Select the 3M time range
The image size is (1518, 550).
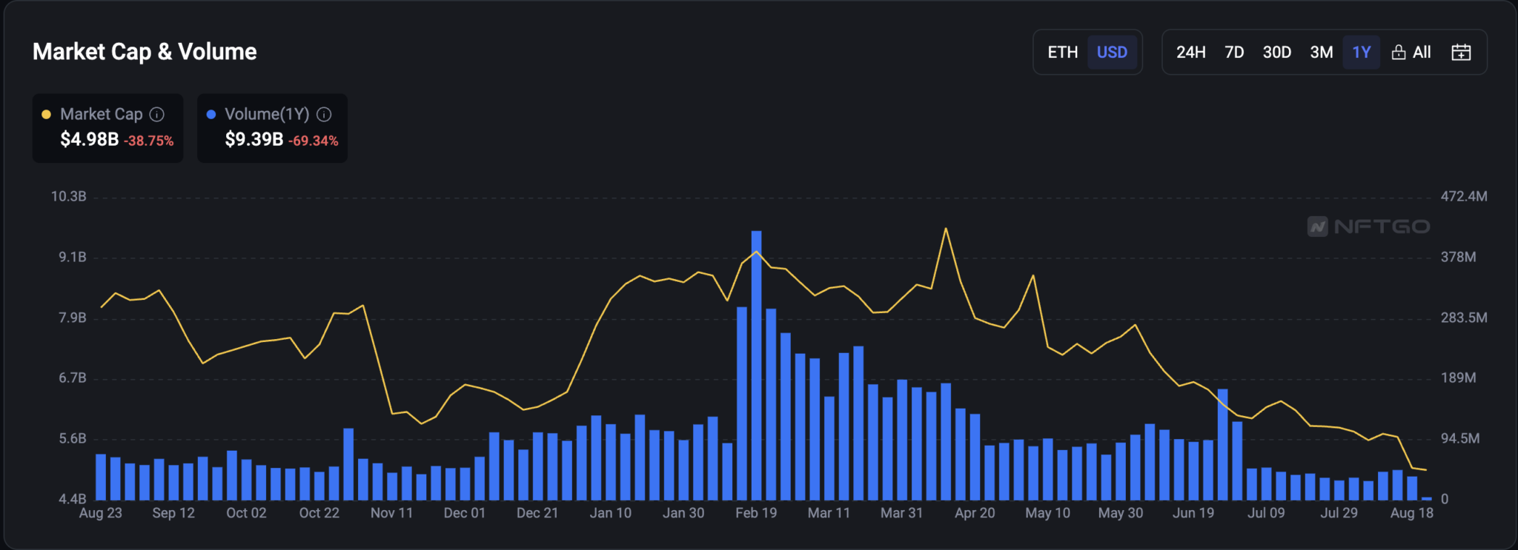click(1321, 53)
